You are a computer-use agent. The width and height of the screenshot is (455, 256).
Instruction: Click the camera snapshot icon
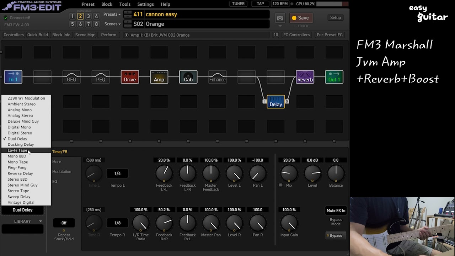pos(280,18)
